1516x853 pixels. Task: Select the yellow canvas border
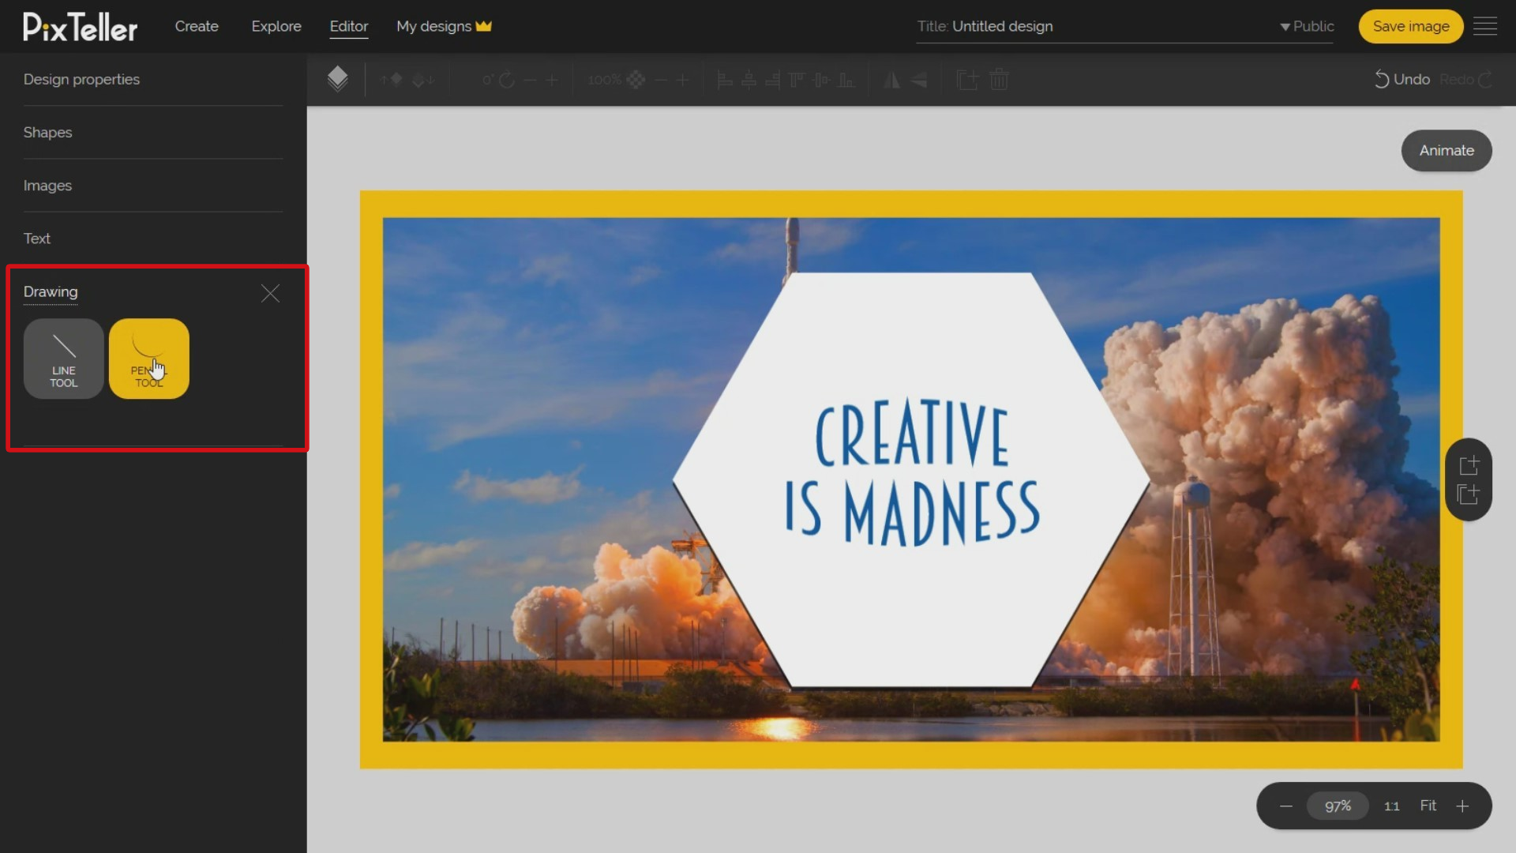(x=911, y=203)
